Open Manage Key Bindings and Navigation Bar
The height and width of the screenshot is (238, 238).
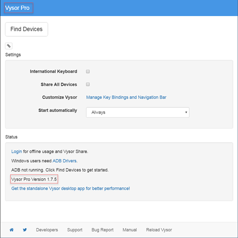[126, 97]
